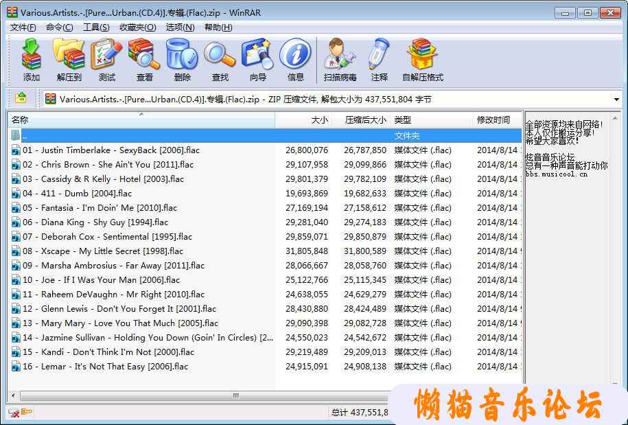Viewport: 628px width, 425px height.
Task: Click the flac icon for 01 - Justin Timberlake
Action: [x=16, y=150]
